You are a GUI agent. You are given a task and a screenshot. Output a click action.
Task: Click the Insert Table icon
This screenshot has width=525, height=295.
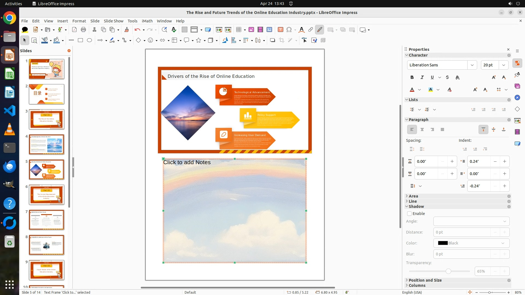pyautogui.click(x=239, y=30)
